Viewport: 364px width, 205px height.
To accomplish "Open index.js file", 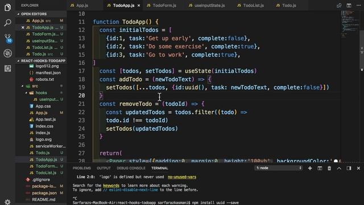I will pos(42,133).
